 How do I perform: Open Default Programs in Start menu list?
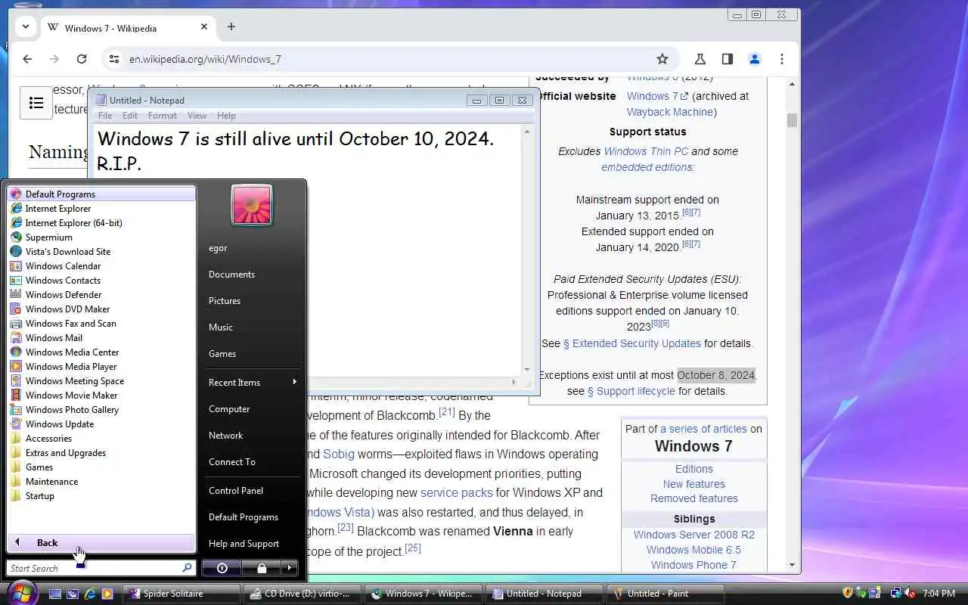click(101, 194)
